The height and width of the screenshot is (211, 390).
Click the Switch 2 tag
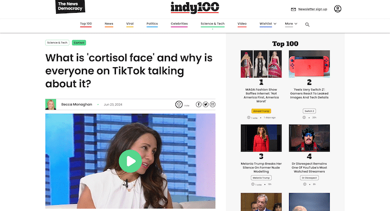[309, 111]
